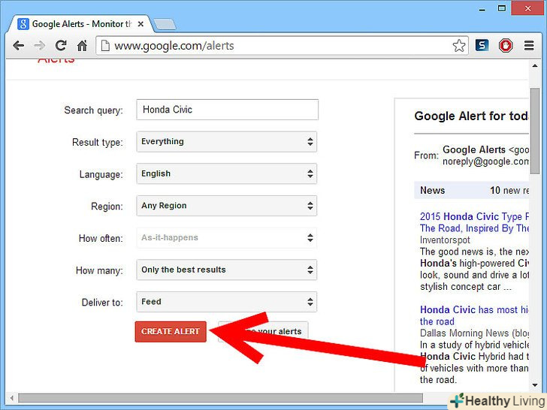The width and height of the screenshot is (547, 410).
Task: Open the Language dropdown showing English
Action: (227, 173)
